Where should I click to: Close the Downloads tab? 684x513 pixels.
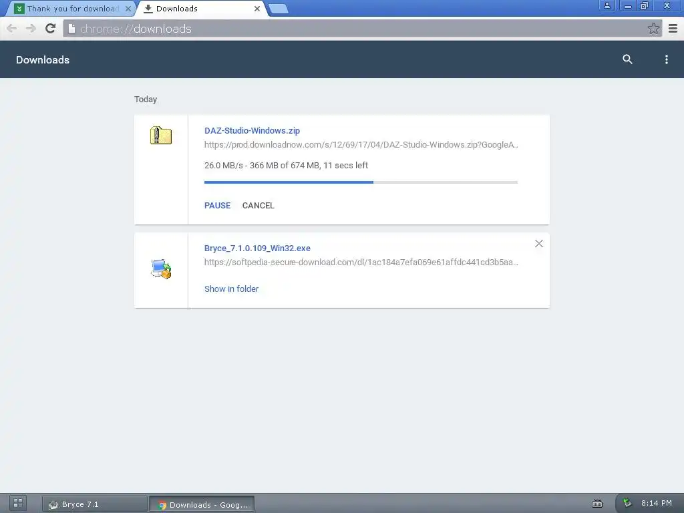tap(257, 9)
